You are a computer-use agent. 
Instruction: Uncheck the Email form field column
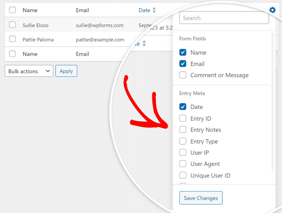pyautogui.click(x=183, y=64)
